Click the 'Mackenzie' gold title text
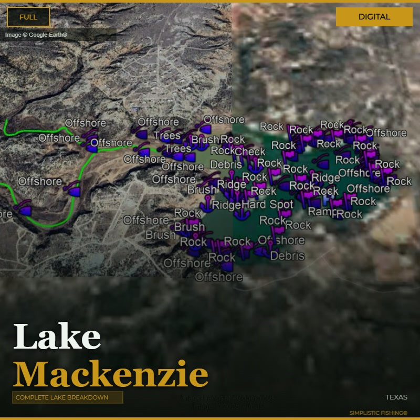This screenshot has height=420, width=420. 111,374
